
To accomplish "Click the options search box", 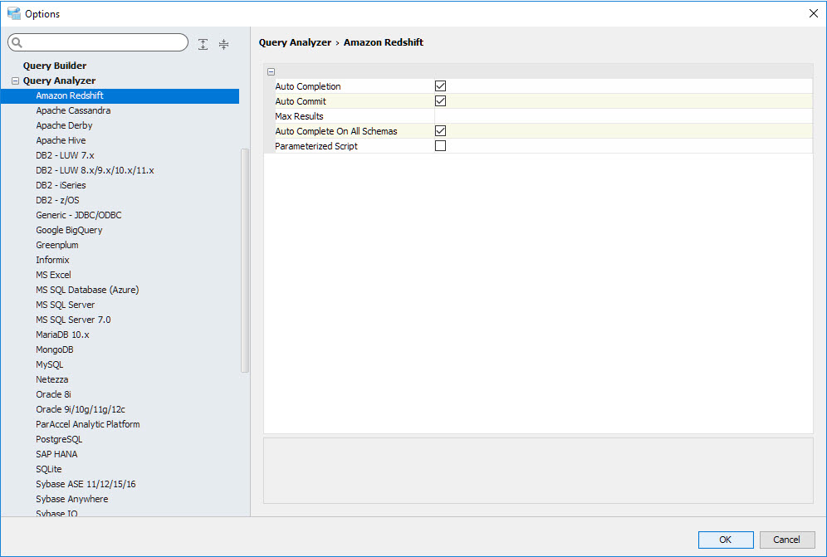I will [x=104, y=43].
